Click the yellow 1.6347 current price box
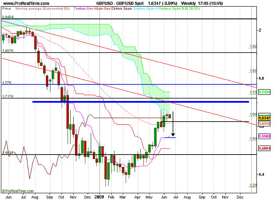The height and width of the screenshot is (206, 274). [x=264, y=118]
